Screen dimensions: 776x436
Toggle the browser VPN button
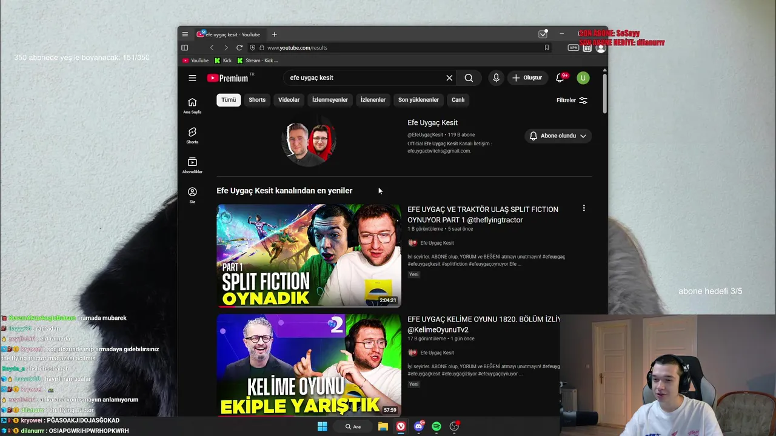573,48
